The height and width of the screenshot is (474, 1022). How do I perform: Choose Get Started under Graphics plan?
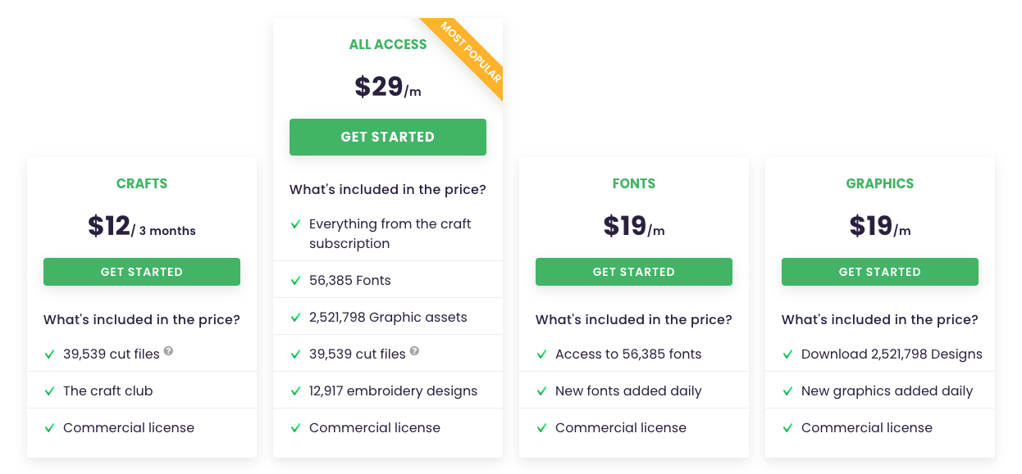[x=880, y=272]
